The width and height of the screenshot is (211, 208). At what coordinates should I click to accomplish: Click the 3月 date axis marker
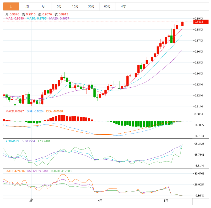click(x=32, y=201)
